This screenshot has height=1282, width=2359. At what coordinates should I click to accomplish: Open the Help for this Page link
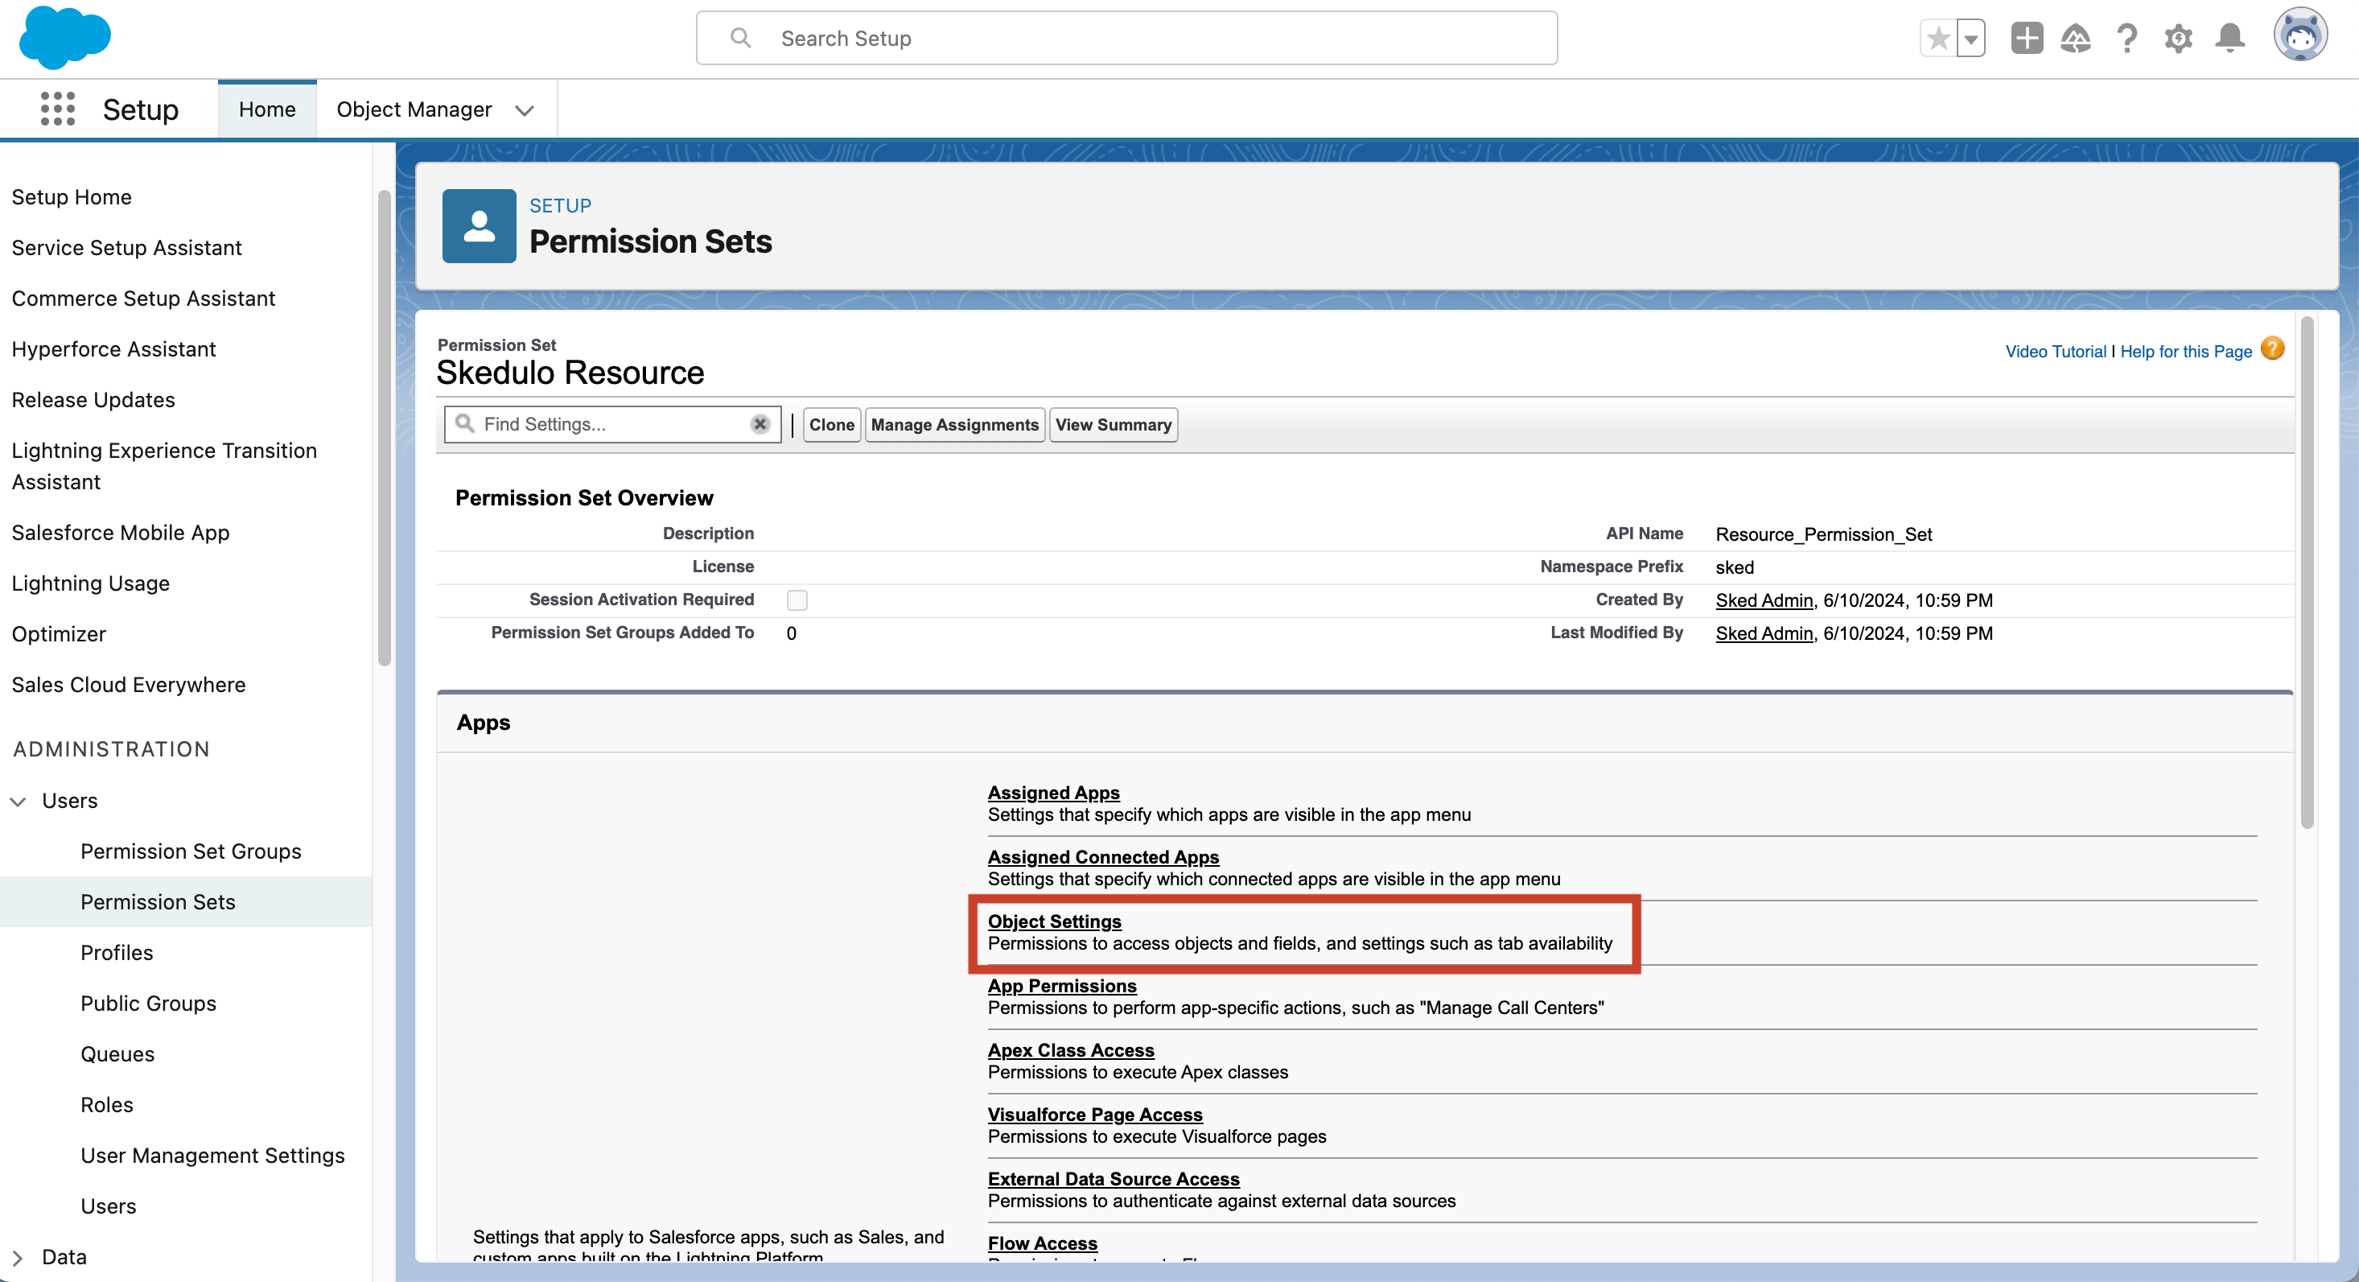[x=2186, y=352]
